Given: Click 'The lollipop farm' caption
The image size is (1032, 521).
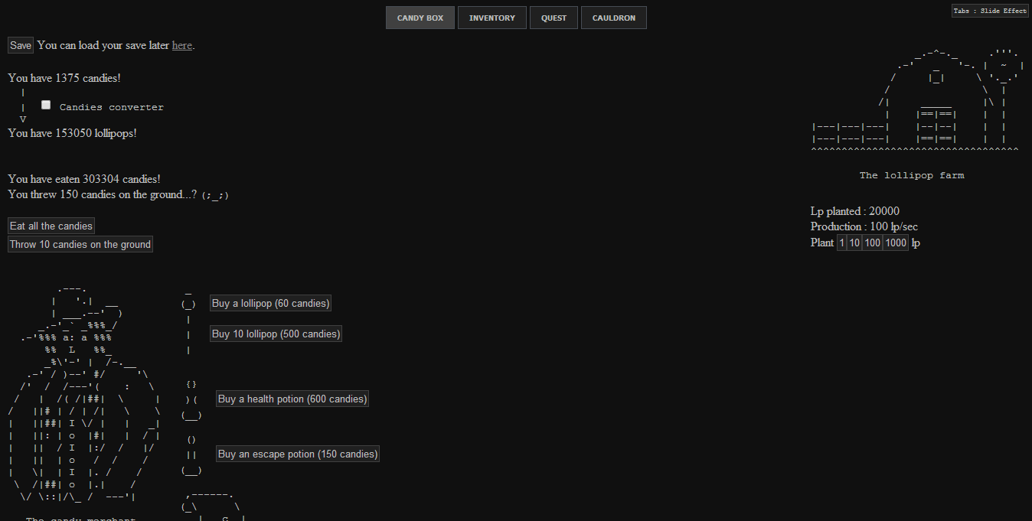Looking at the screenshot, I should pyautogui.click(x=912, y=175).
